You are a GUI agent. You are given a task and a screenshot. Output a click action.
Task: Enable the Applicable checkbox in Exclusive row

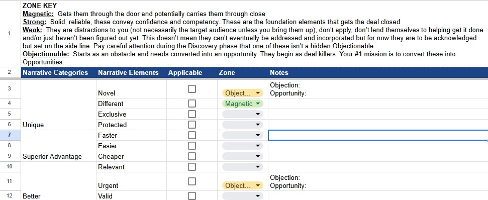(192, 114)
